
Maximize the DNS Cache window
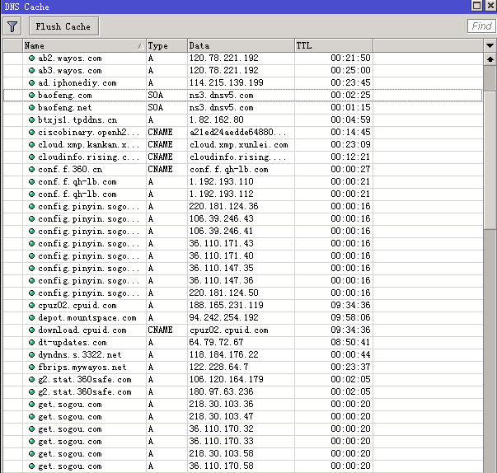(477, 6)
